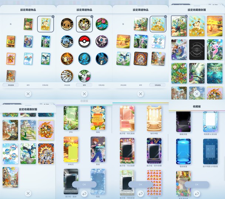Select the Meowth gold coins playmat

click(158, 24)
